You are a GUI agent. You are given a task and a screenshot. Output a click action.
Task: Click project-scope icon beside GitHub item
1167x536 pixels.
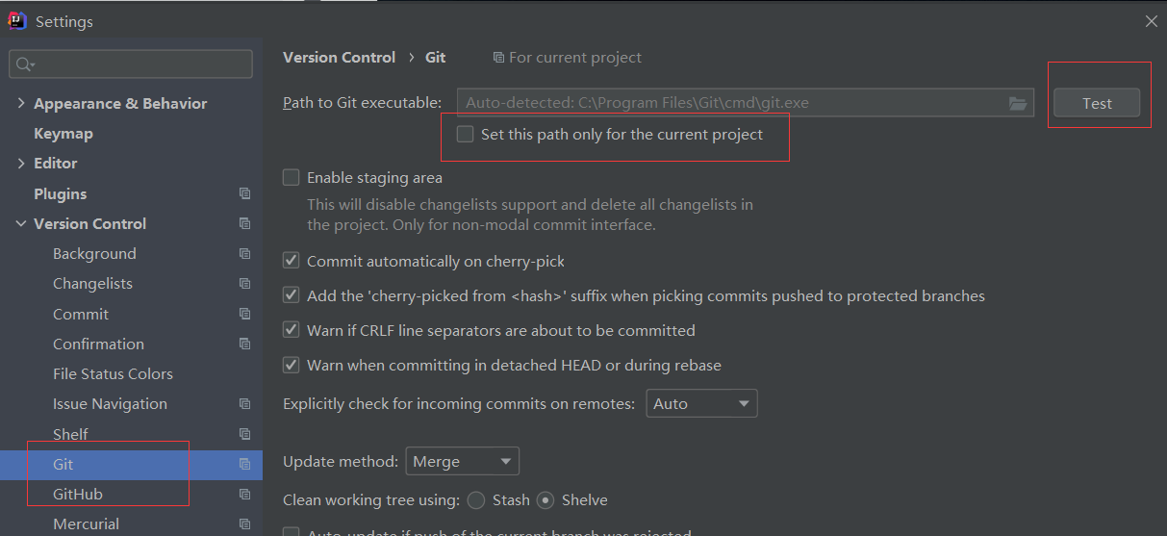[x=244, y=494]
